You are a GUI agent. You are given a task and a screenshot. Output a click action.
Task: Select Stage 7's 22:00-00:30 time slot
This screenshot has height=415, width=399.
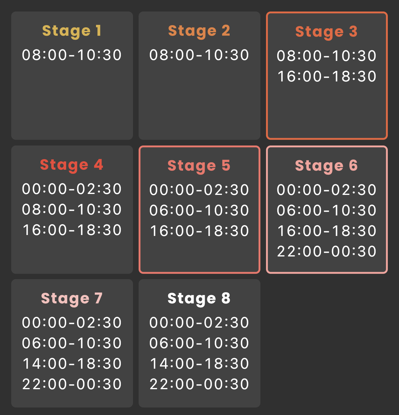[72, 384]
